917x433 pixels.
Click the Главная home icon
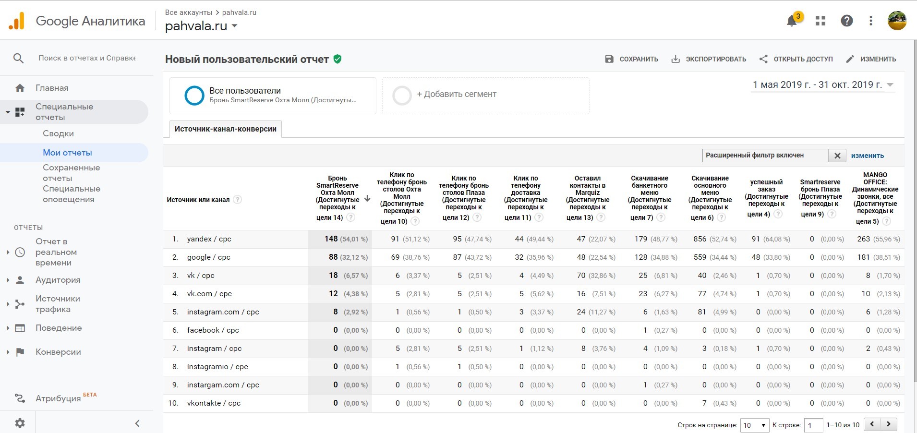pyautogui.click(x=20, y=88)
